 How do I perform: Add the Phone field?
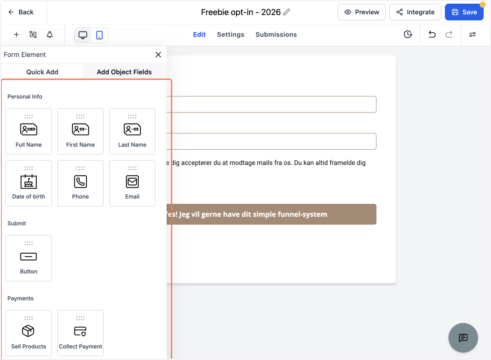point(81,183)
